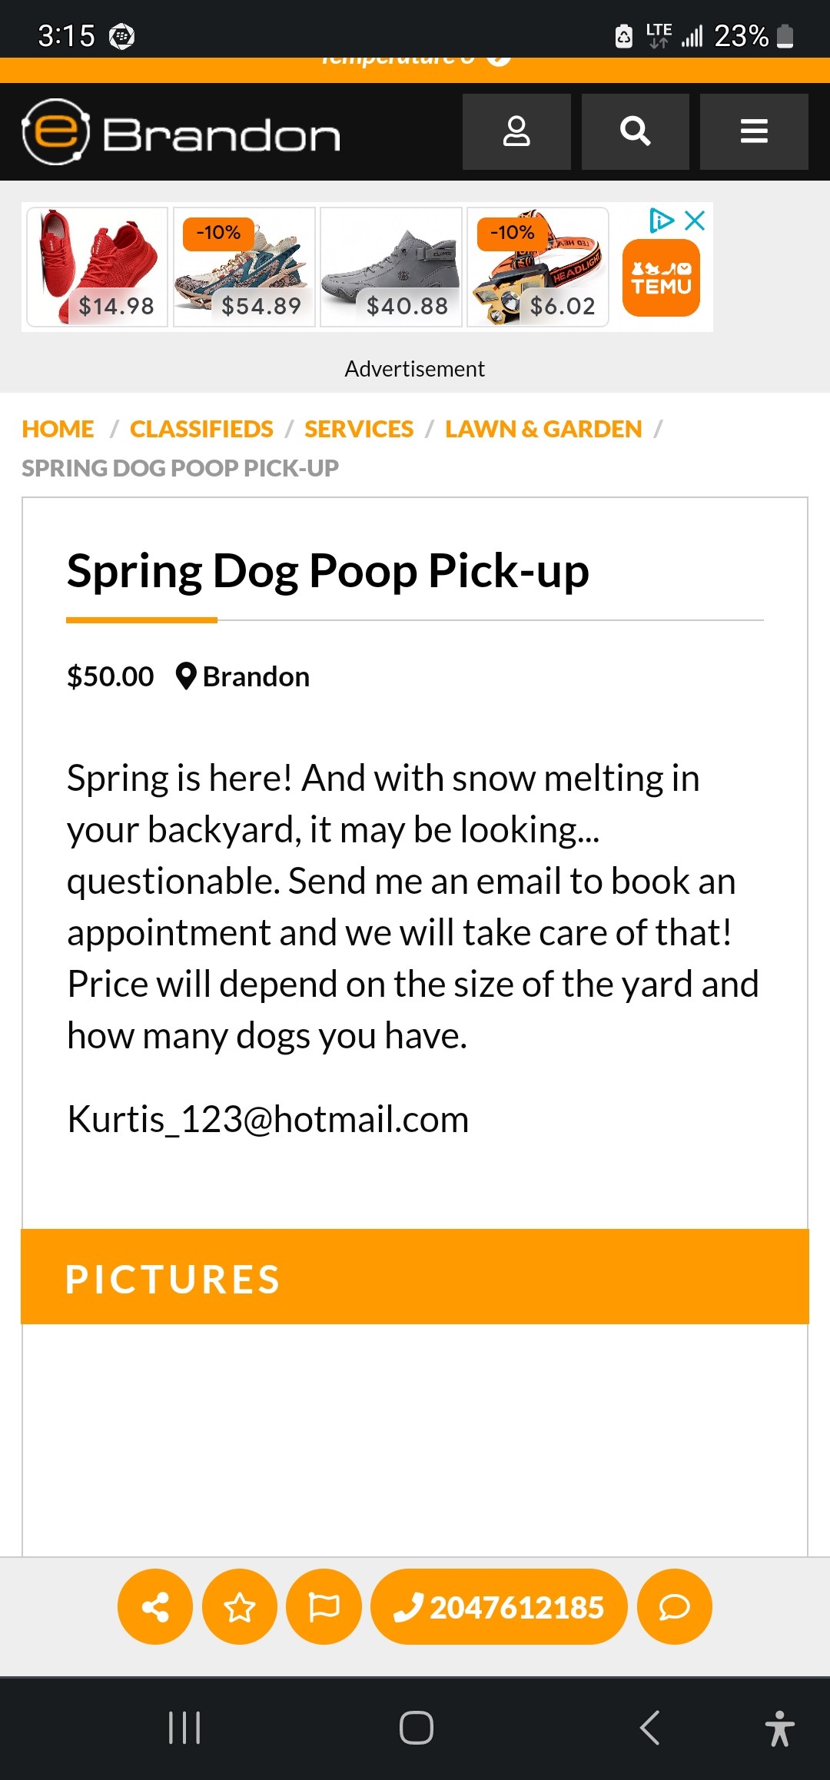Open Android recent apps button
The width and height of the screenshot is (830, 1780).
[184, 1729]
